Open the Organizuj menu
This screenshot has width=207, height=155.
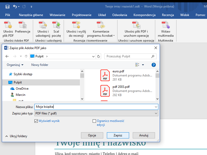click(x=15, y=65)
